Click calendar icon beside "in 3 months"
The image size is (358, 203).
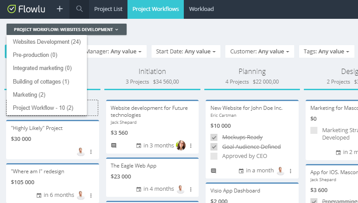[x=138, y=146]
